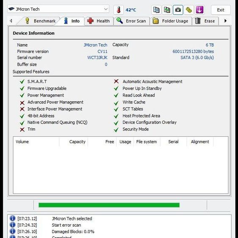Screen dimensions: 238x238
Task: Click the copy screenshot to clipboard icon
Action: point(167,10)
